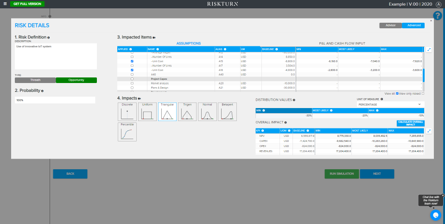
Task: Click GET FULL VERSION button
Action: (27, 4)
